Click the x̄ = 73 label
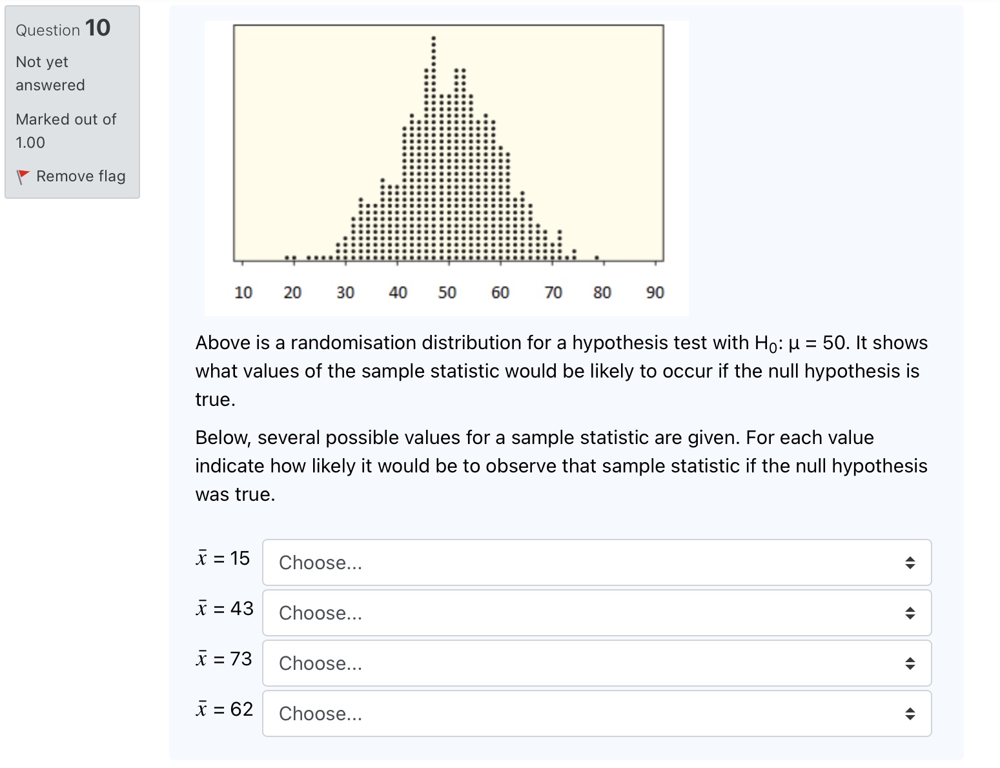The width and height of the screenshot is (1000, 768). [224, 660]
